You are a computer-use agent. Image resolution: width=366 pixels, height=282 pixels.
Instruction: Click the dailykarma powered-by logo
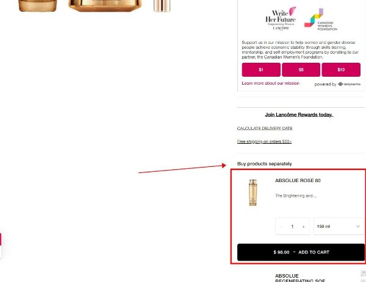349,84
